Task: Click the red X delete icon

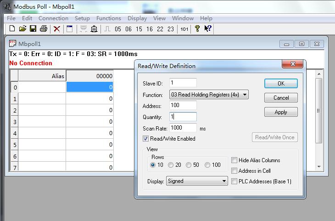Action: 57,29
